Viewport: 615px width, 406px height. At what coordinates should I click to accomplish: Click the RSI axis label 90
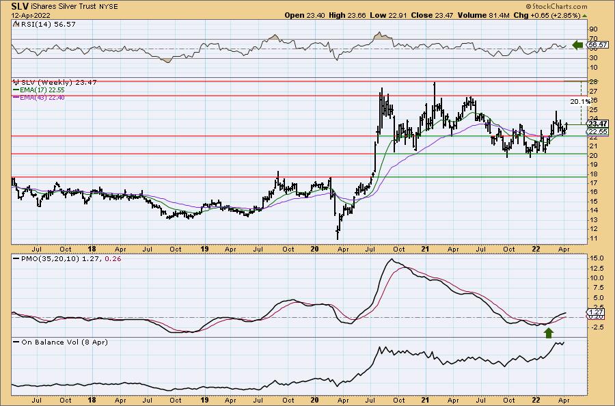(x=593, y=29)
